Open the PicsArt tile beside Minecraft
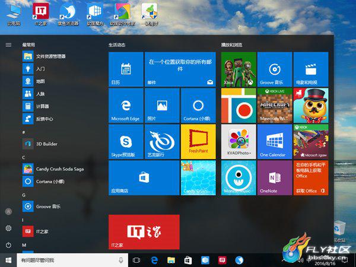 coord(239,106)
